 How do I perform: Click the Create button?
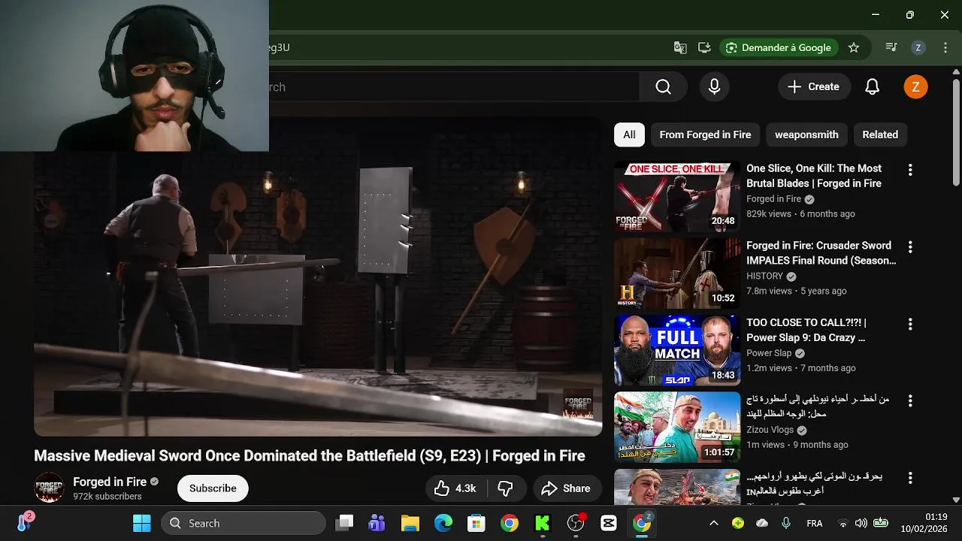coord(814,87)
